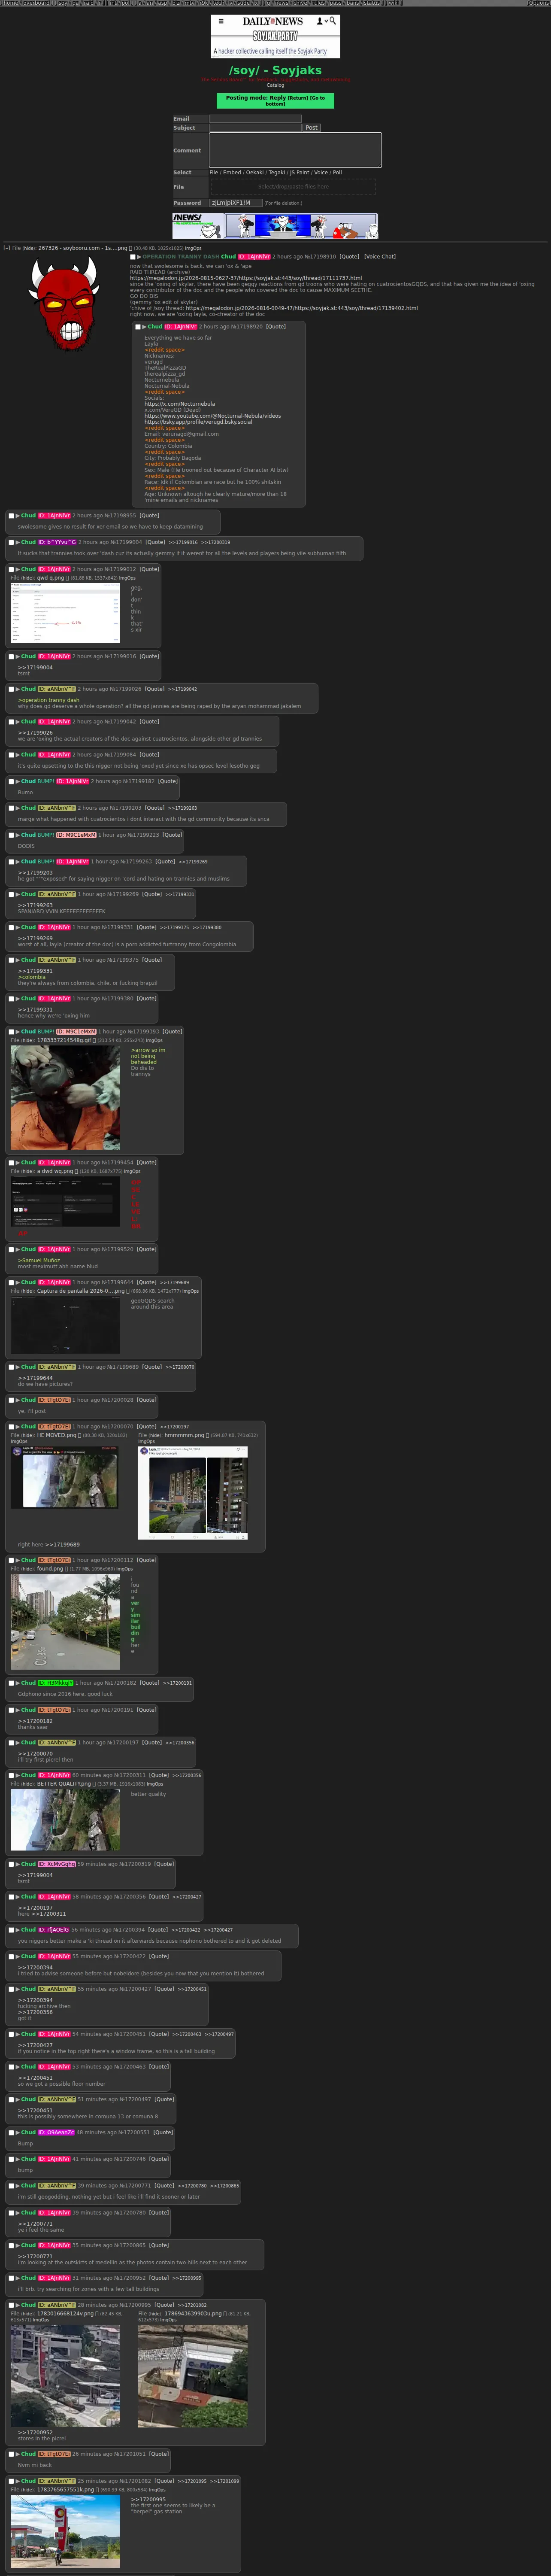The width and height of the screenshot is (551, 2576).
Task: Click the download icon beside HE MOVED.png
Action: click(79, 1435)
